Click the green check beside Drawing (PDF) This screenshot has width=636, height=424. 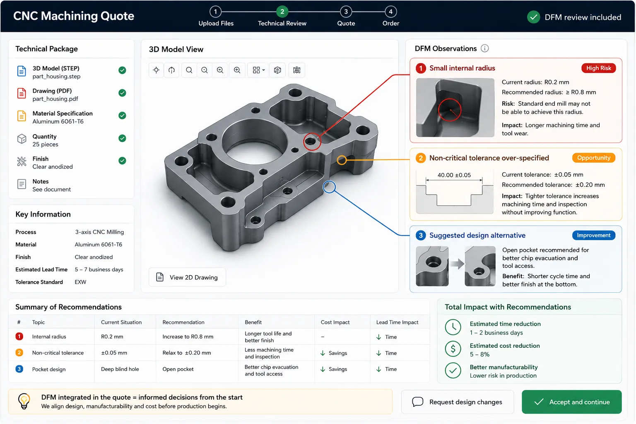pos(122,93)
